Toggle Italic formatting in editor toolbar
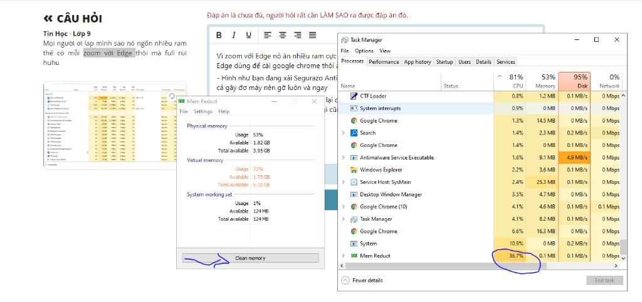642x302 pixels. (x=233, y=35)
